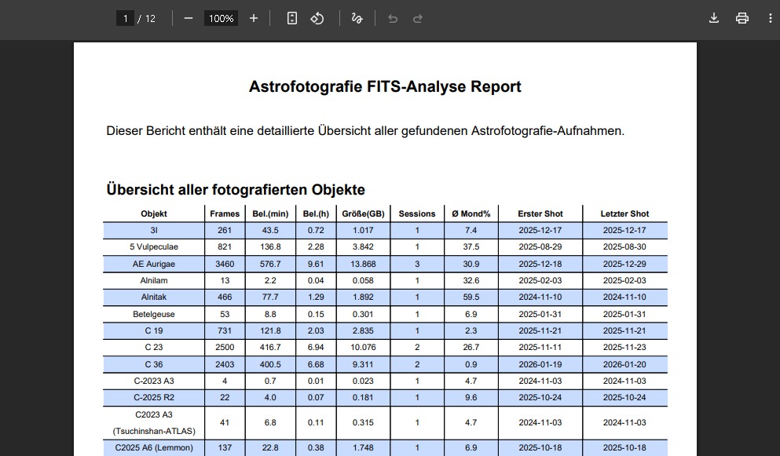Select the Sessions column header
The width and height of the screenshot is (780, 456).
[x=417, y=213]
